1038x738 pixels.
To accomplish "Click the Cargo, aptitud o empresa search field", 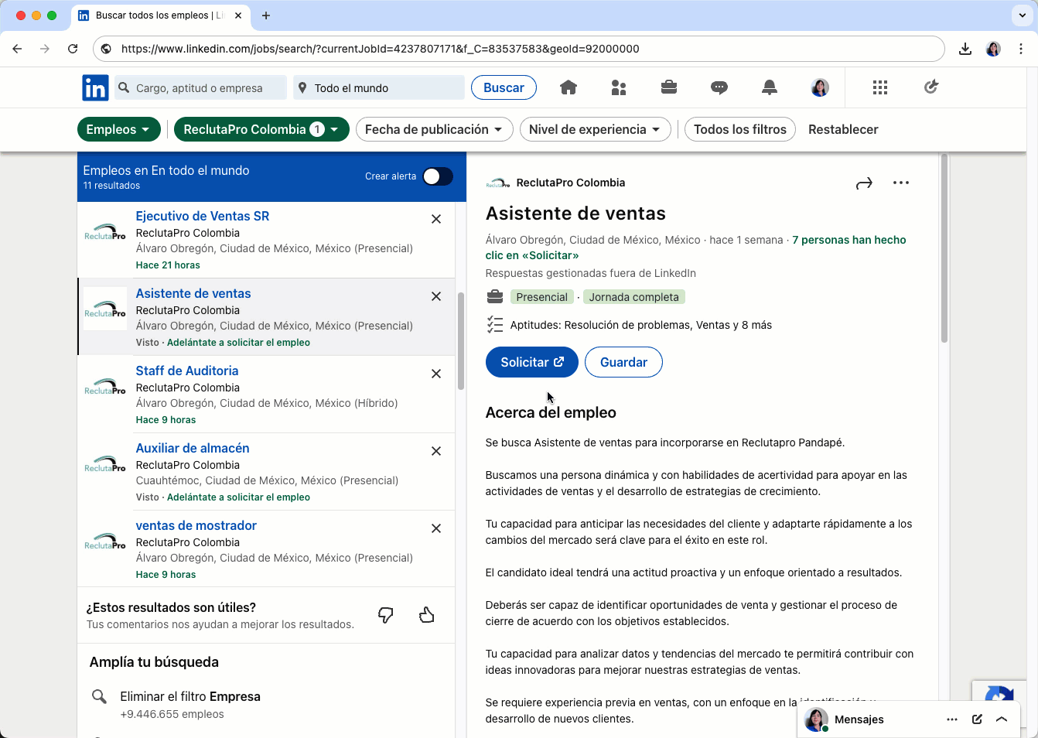I will point(200,87).
